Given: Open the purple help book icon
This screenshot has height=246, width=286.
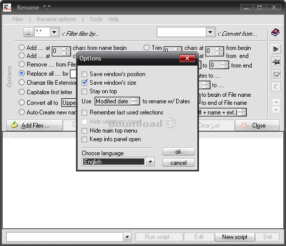Looking at the screenshot, I should pos(275,32).
